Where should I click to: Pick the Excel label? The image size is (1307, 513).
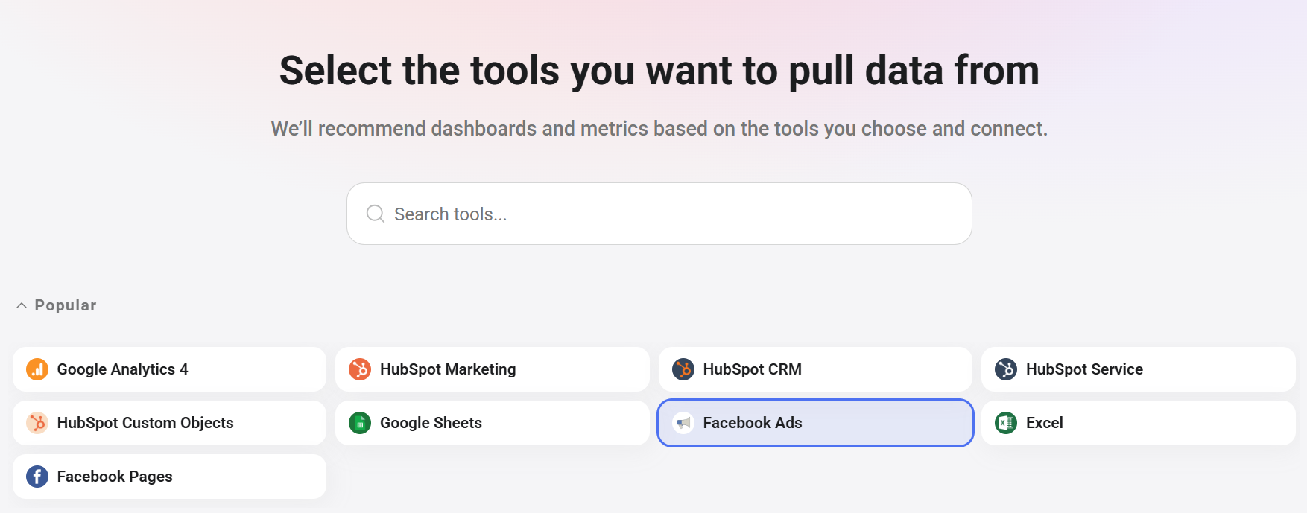tap(1045, 423)
